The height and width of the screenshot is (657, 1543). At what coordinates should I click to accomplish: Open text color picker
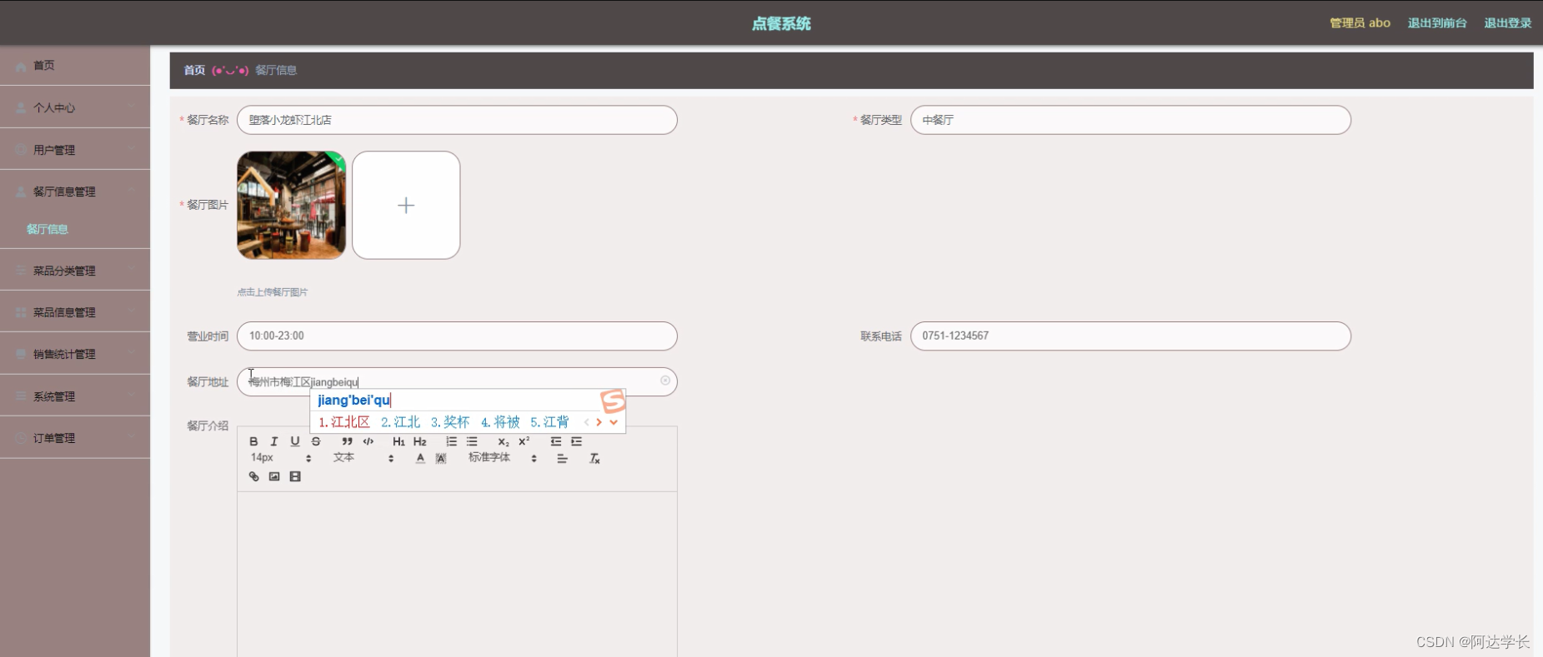click(x=420, y=458)
